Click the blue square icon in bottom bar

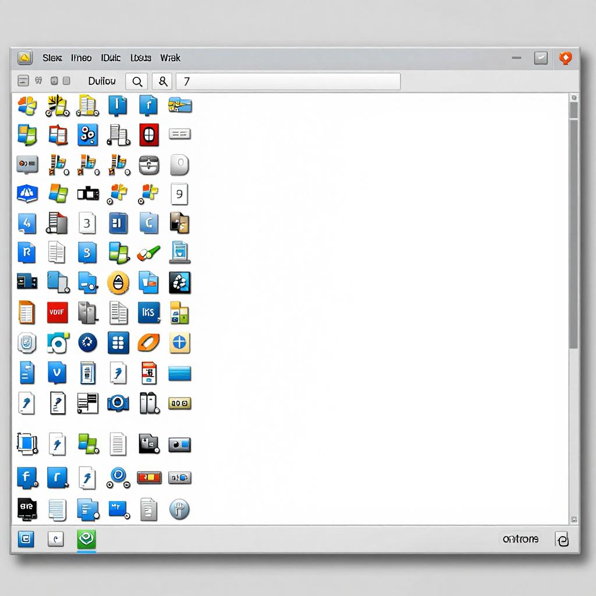coord(26,539)
